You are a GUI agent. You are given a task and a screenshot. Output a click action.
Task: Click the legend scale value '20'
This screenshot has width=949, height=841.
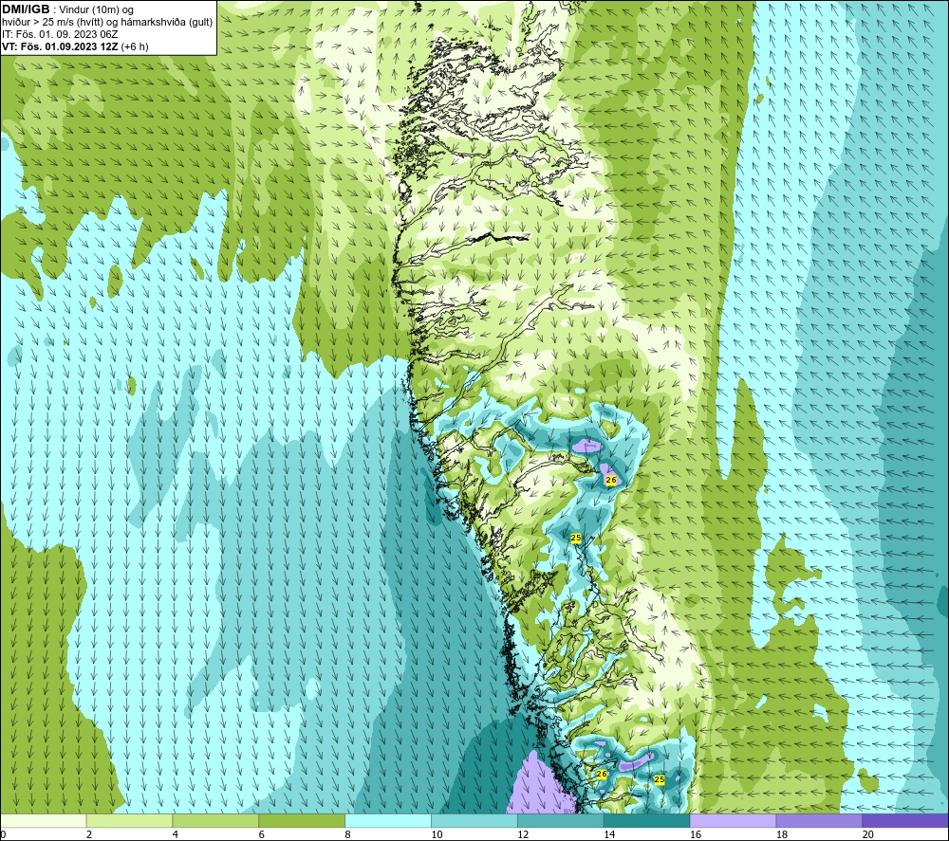point(868,835)
